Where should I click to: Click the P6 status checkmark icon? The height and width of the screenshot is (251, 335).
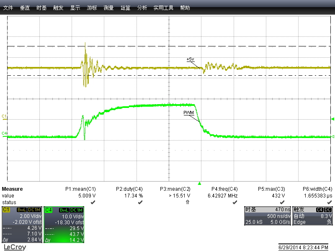click(330, 202)
